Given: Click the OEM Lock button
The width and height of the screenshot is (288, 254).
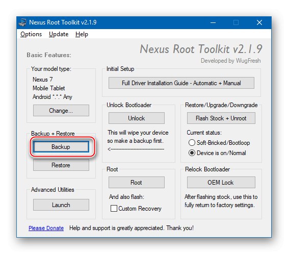Looking at the screenshot, I should pos(221,182).
